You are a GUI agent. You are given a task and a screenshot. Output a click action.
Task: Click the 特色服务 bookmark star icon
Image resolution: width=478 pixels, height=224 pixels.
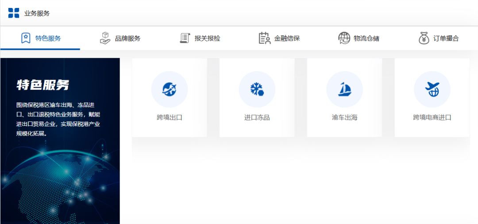[x=26, y=38]
